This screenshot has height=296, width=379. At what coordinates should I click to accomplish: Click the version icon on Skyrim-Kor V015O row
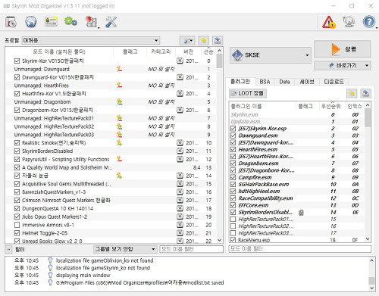[180, 61]
